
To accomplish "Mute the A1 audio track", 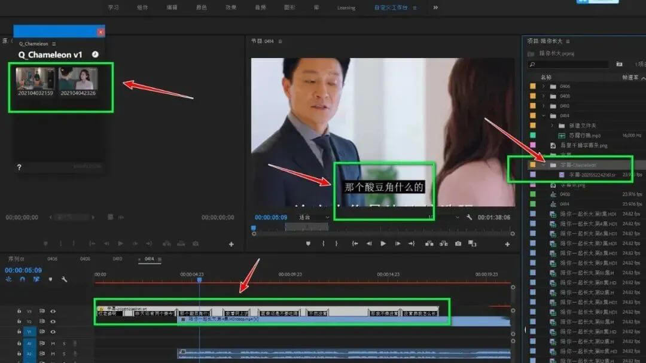I will point(52,344).
